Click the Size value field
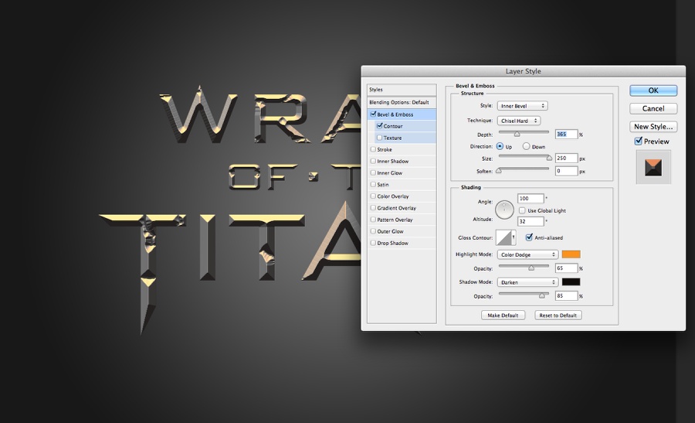This screenshot has width=695, height=423. coord(567,158)
